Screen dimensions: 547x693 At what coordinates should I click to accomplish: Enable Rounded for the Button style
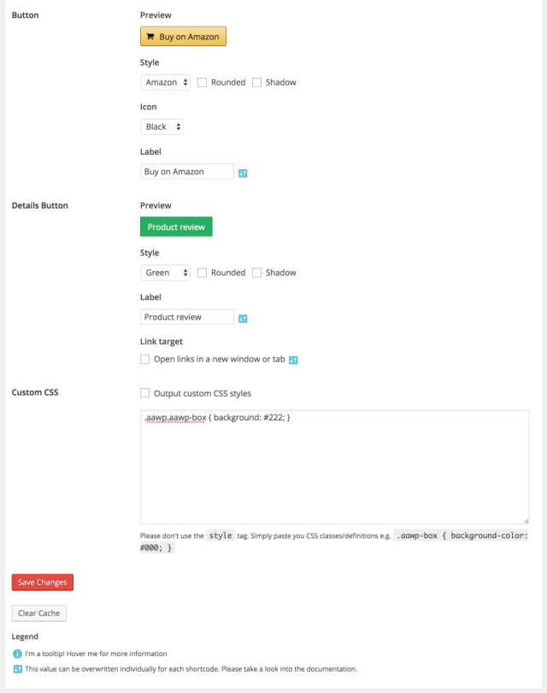click(203, 82)
